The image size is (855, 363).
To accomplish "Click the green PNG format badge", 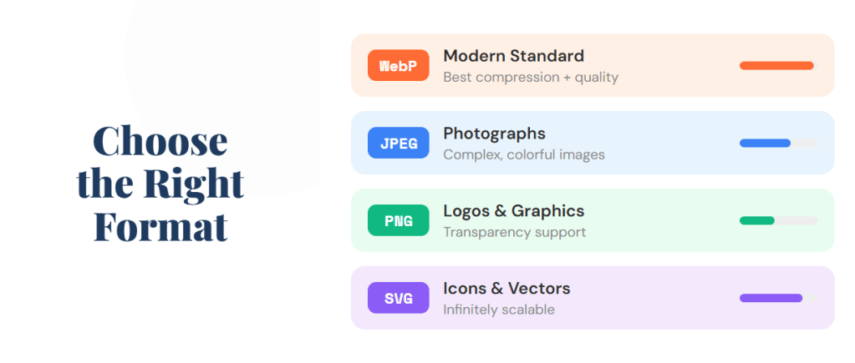I will coord(398,220).
